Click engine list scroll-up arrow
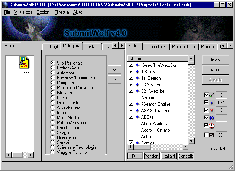 (192, 58)
